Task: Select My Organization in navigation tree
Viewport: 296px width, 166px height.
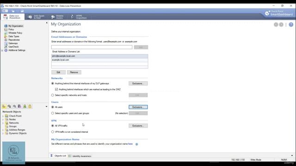Action: click(x=16, y=26)
